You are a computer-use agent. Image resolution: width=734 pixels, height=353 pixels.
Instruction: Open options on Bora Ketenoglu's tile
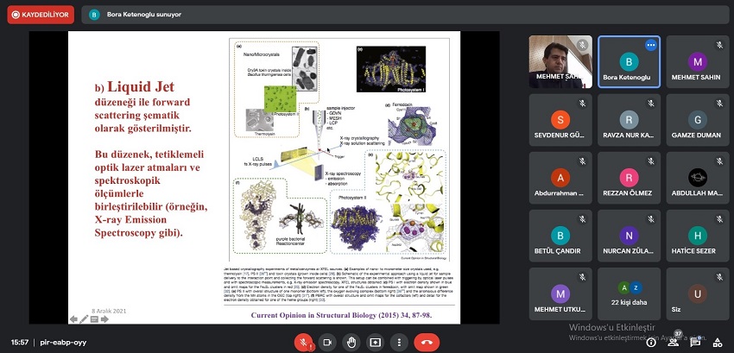[x=651, y=45]
